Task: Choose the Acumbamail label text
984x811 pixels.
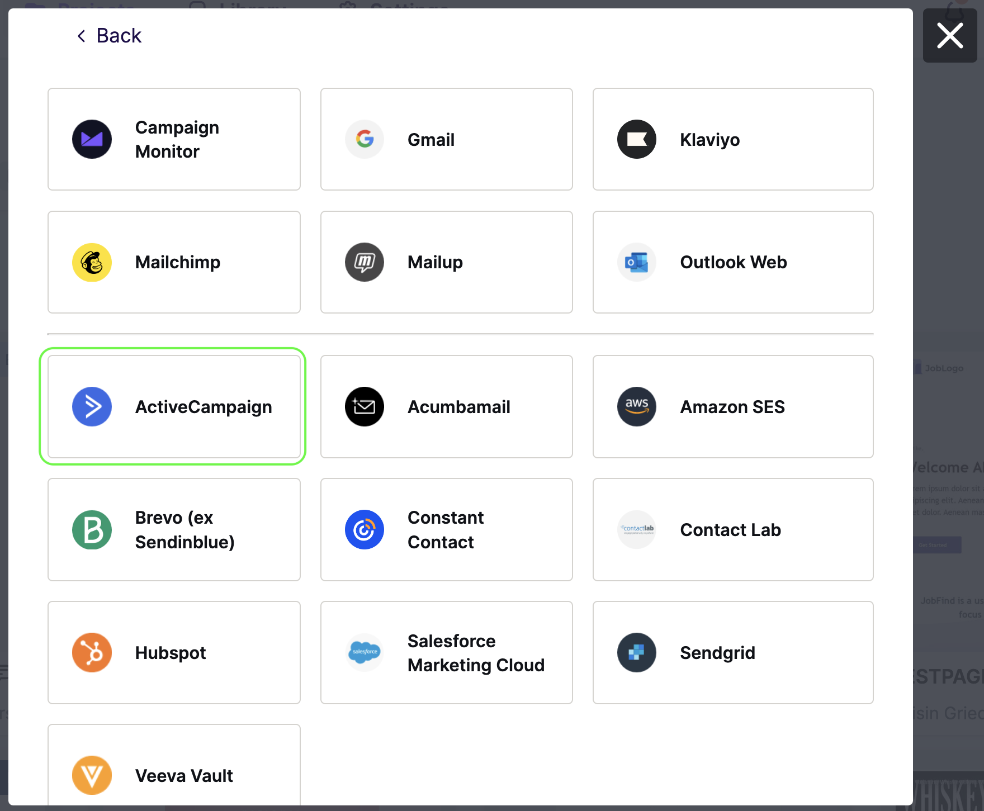Action: (459, 407)
